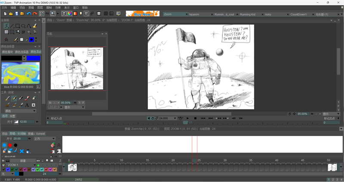Open the 显示 dropdown in navigation panel
Viewport: 344px width, 182px height.
74,107
